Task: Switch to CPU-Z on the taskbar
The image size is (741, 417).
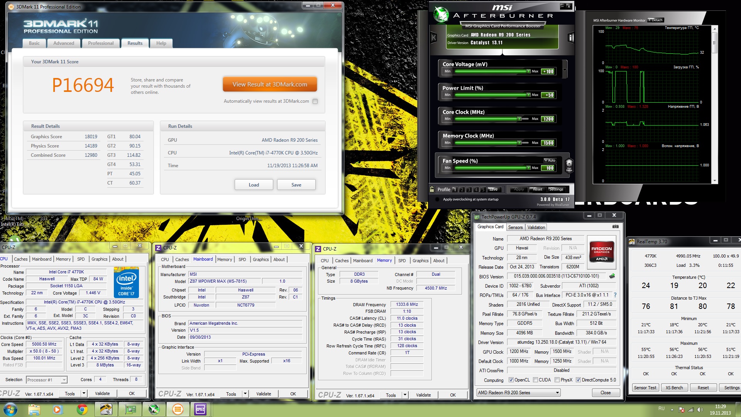Action: 201,409
